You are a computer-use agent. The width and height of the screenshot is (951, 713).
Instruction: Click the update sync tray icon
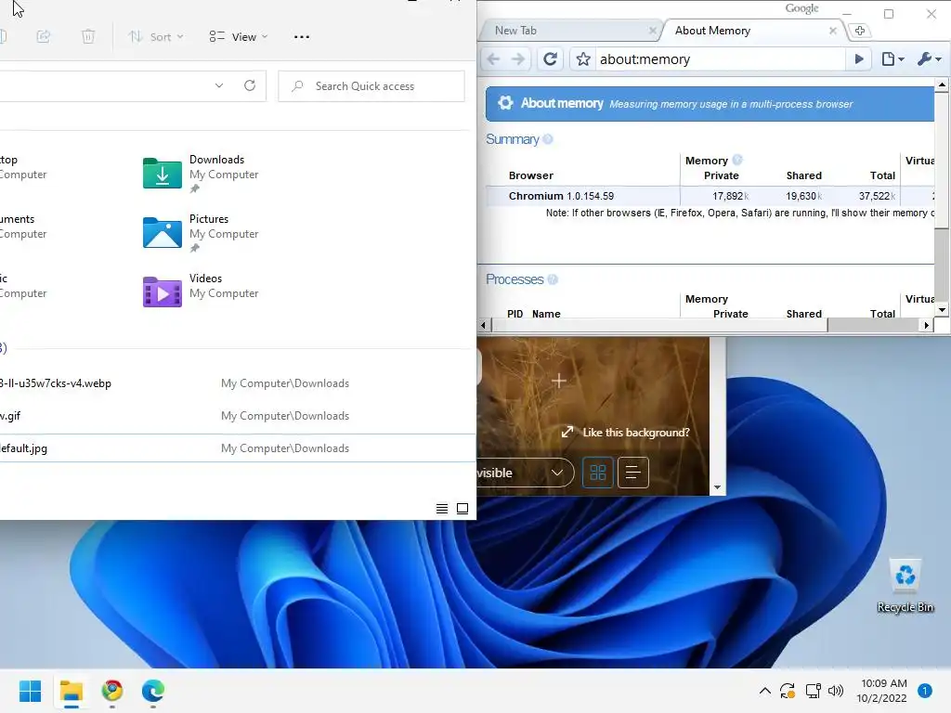788,691
